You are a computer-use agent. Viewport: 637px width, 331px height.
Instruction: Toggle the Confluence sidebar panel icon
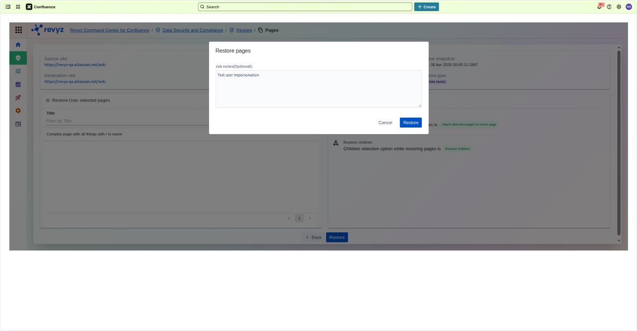(8, 7)
